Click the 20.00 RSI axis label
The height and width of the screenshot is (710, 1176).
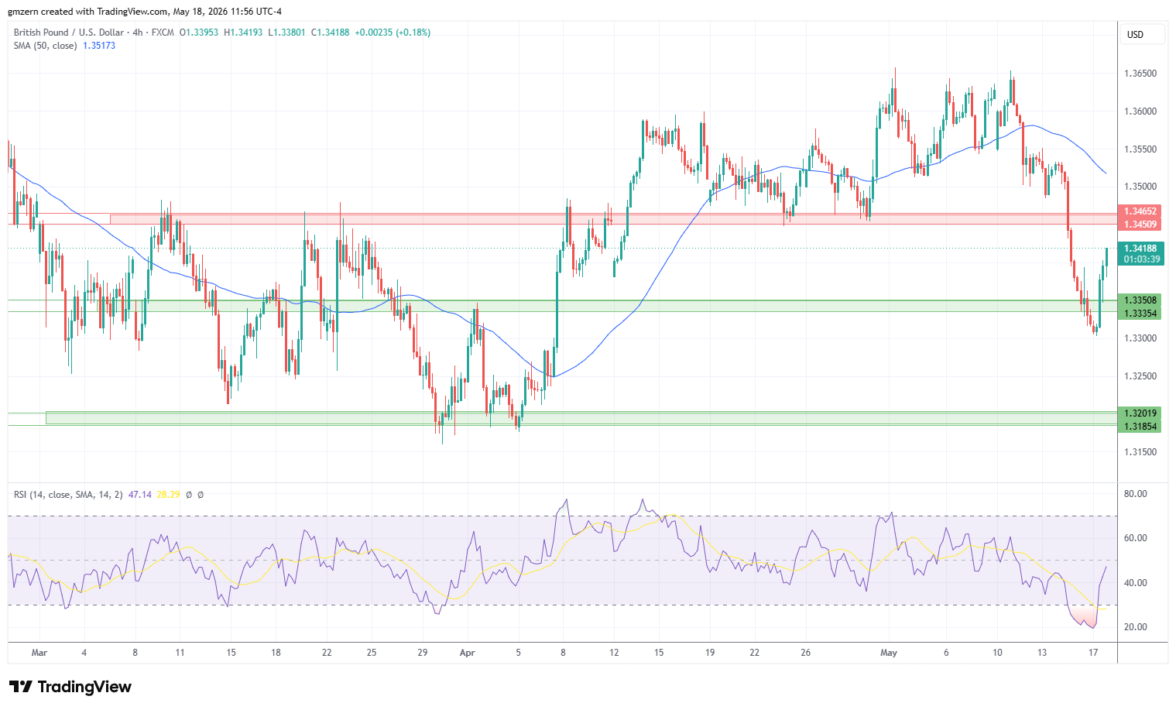click(x=1136, y=627)
